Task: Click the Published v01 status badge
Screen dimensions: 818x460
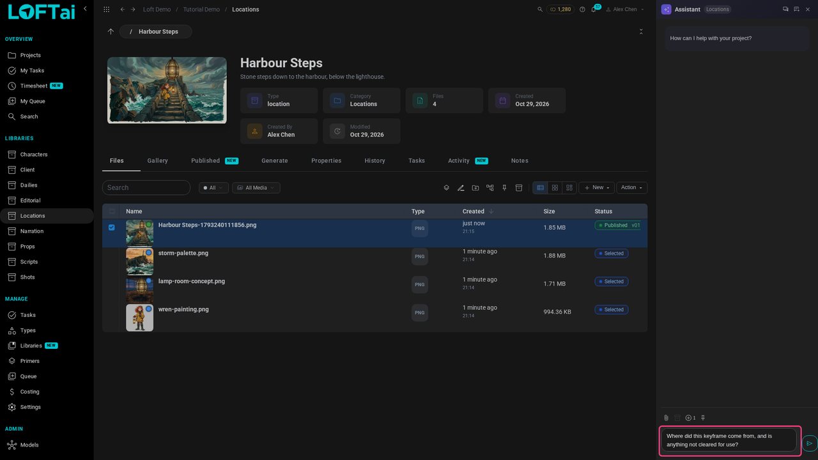Action: coord(619,226)
